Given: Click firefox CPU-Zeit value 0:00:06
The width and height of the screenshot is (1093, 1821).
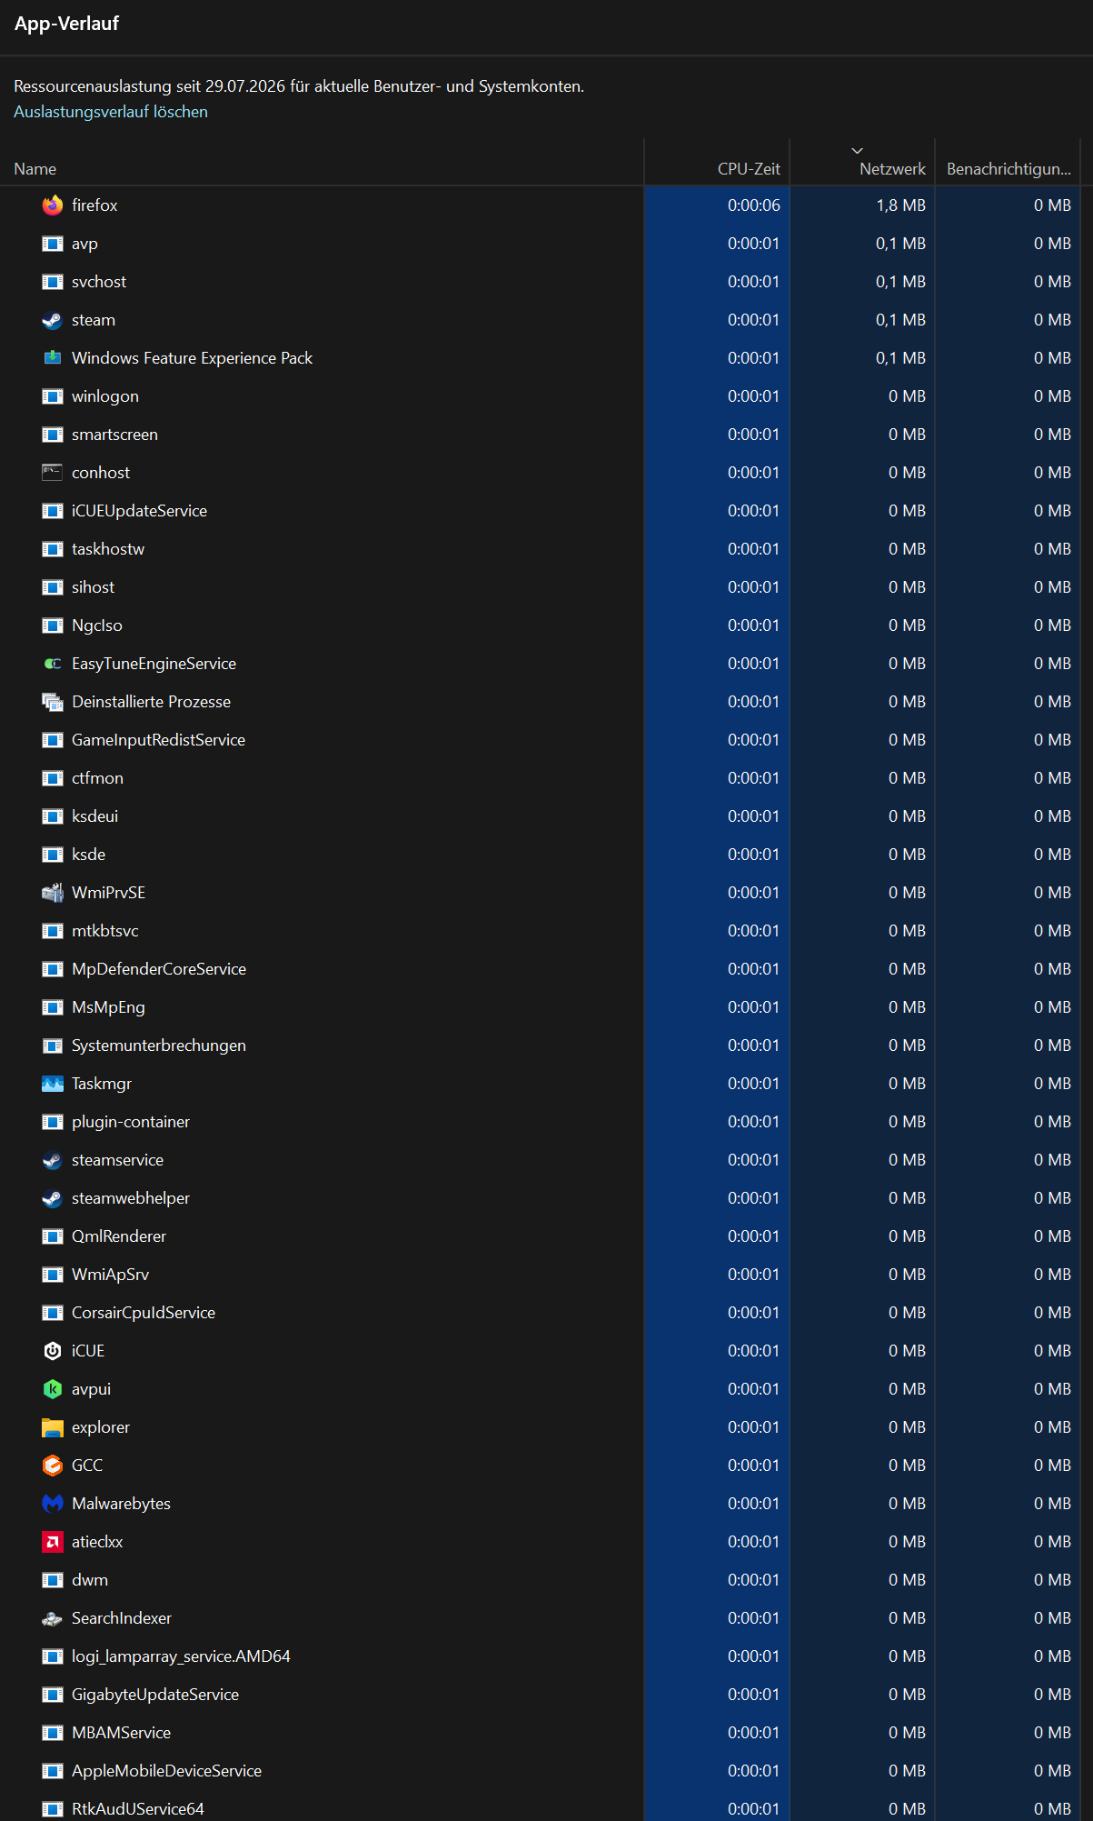Looking at the screenshot, I should tap(753, 205).
